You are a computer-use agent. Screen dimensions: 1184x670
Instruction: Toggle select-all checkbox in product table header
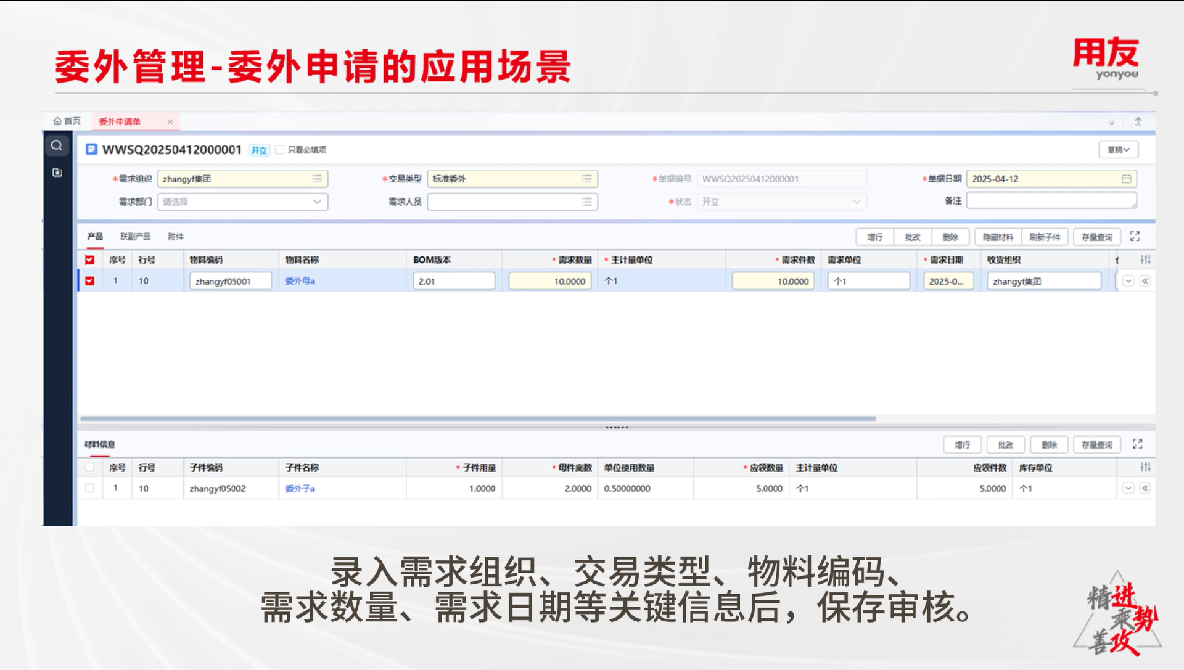tap(90, 260)
